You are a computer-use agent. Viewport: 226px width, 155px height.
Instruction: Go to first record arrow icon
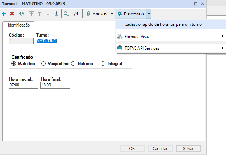[31, 14]
